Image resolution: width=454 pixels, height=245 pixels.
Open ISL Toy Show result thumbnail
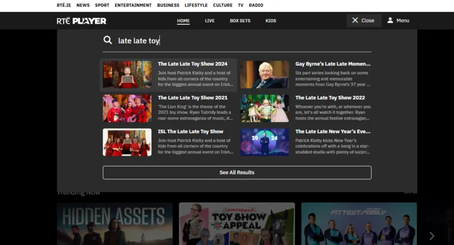(x=127, y=142)
